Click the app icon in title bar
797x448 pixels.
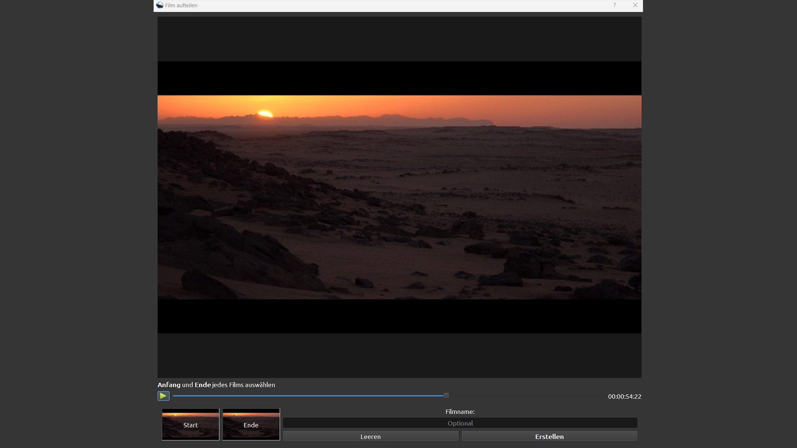coord(160,5)
